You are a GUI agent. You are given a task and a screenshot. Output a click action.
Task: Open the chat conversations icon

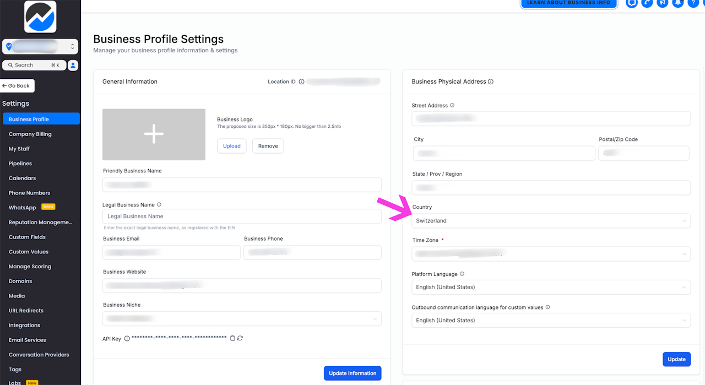pos(632,3)
